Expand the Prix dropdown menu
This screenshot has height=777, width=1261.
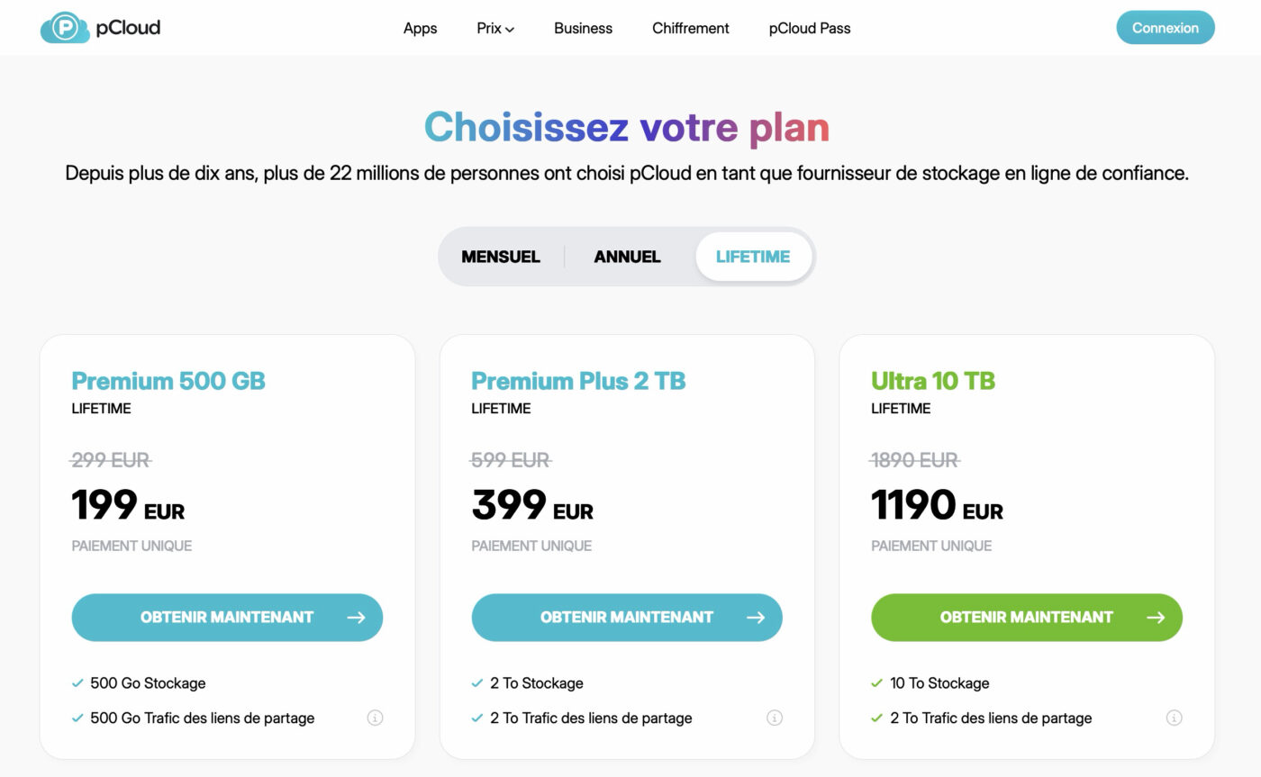(x=495, y=28)
